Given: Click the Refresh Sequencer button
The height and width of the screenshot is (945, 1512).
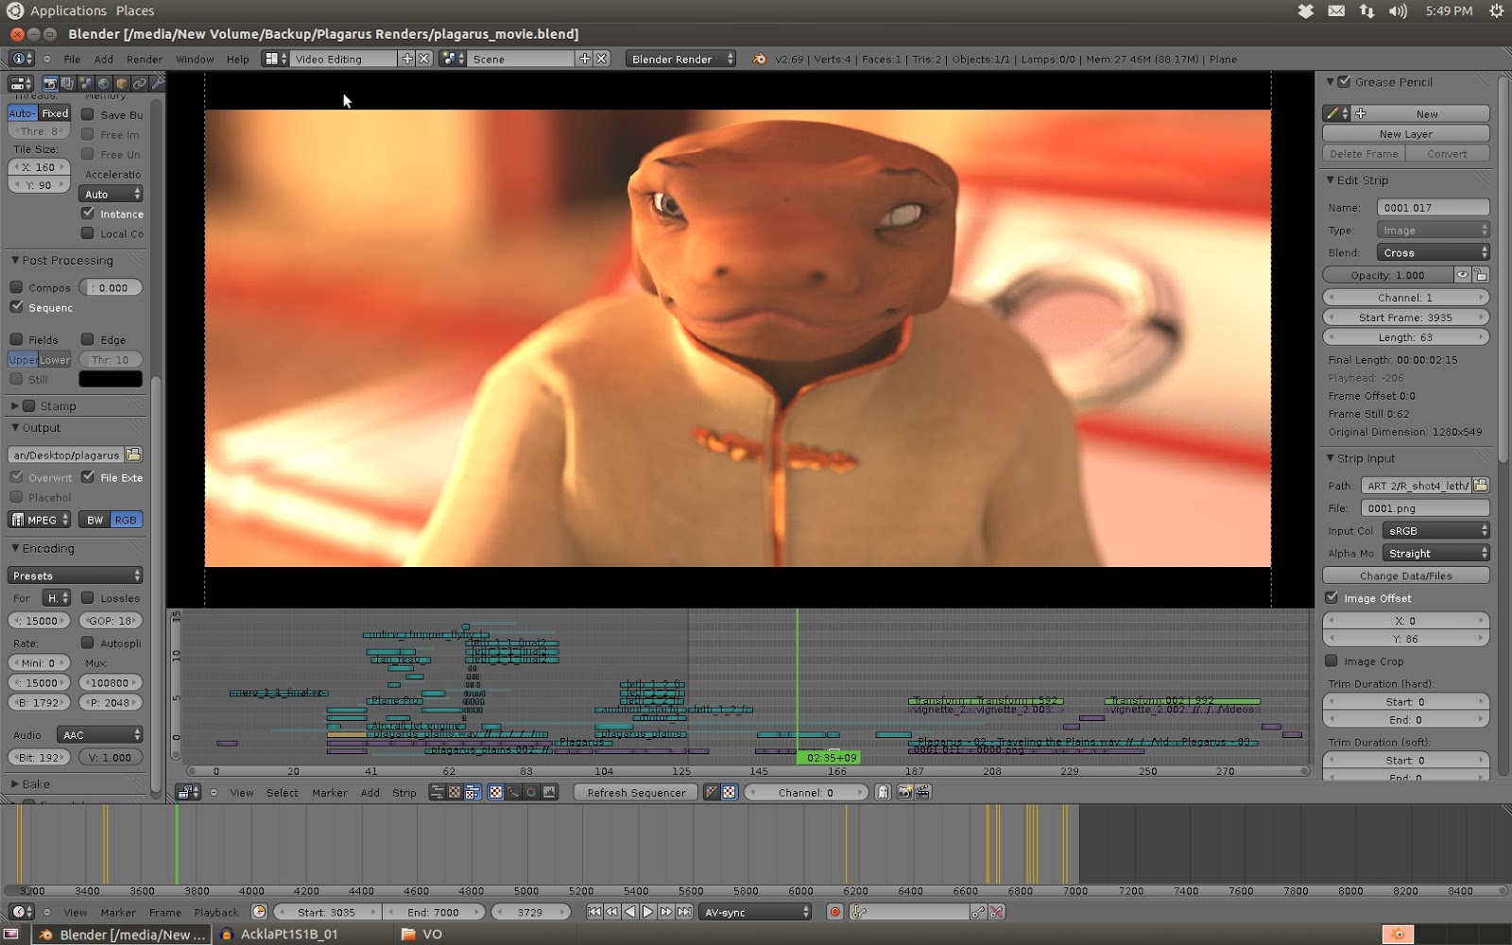Looking at the screenshot, I should [x=636, y=793].
